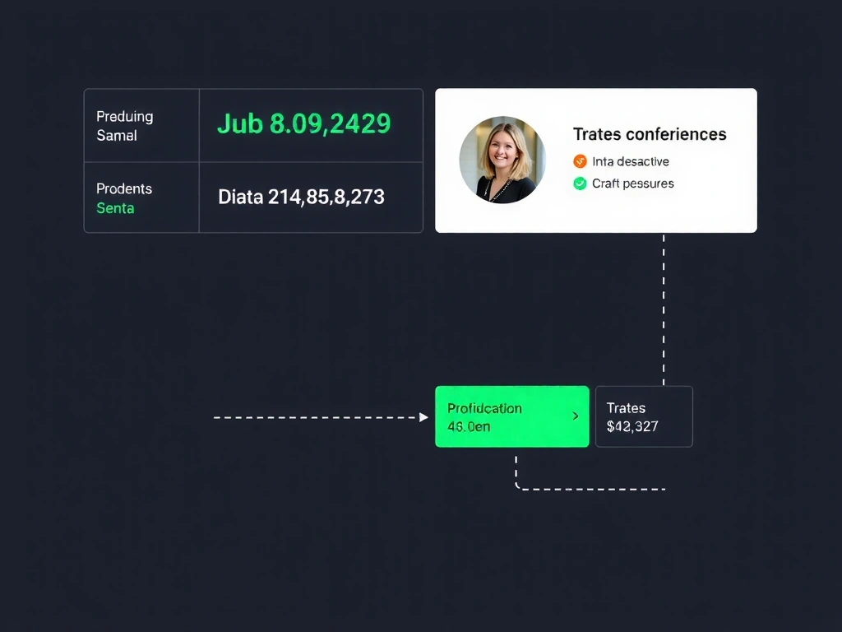Click the $42,327 amount
Screen dimensions: 842x632
pyautogui.click(x=631, y=426)
